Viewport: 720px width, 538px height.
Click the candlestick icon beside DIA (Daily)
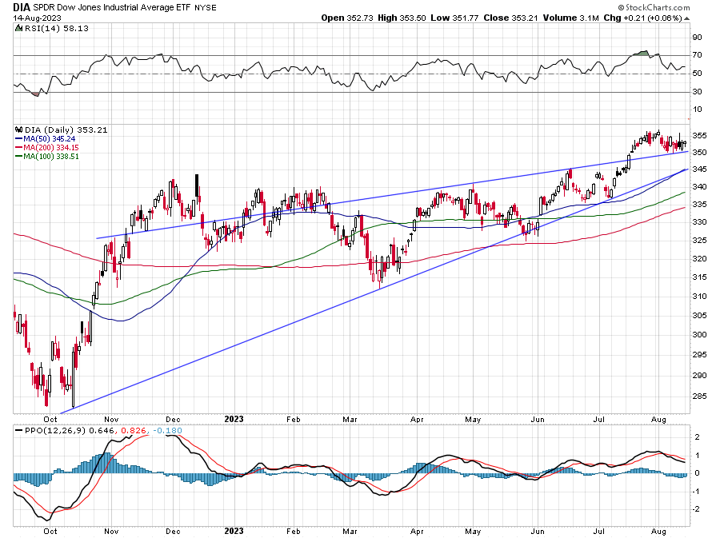click(19, 130)
